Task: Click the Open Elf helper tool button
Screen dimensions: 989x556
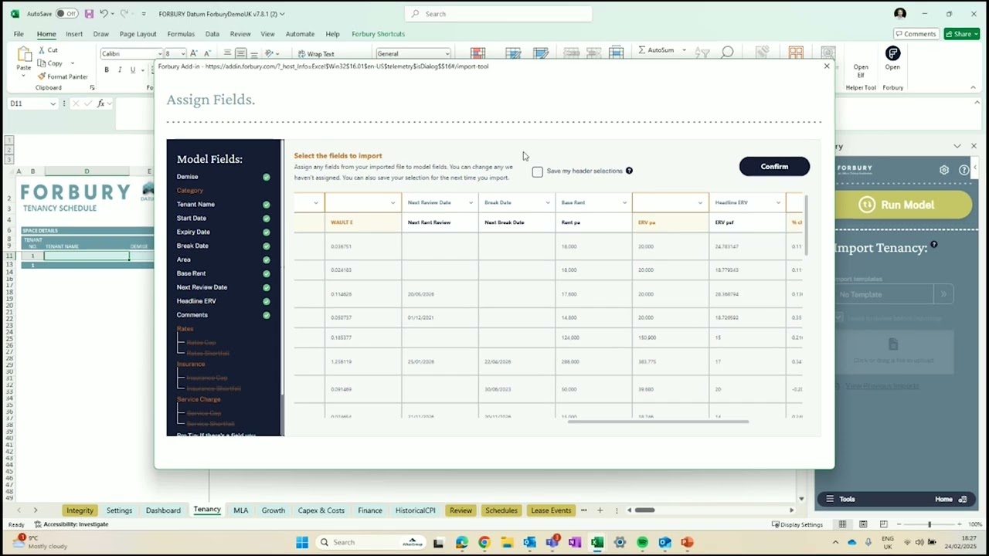Action: 861,69
